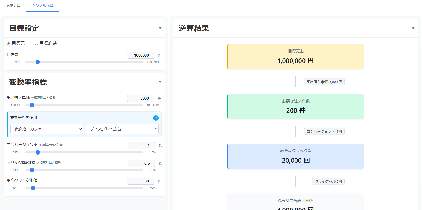This screenshot has height=210, width=422.
Task: Collapse the 変換率指標 section arrow
Action: [160, 82]
